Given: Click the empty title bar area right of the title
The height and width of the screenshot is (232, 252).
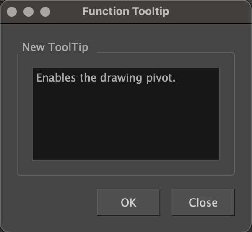Looking at the screenshot, I should pyautogui.click(x=210, y=11).
